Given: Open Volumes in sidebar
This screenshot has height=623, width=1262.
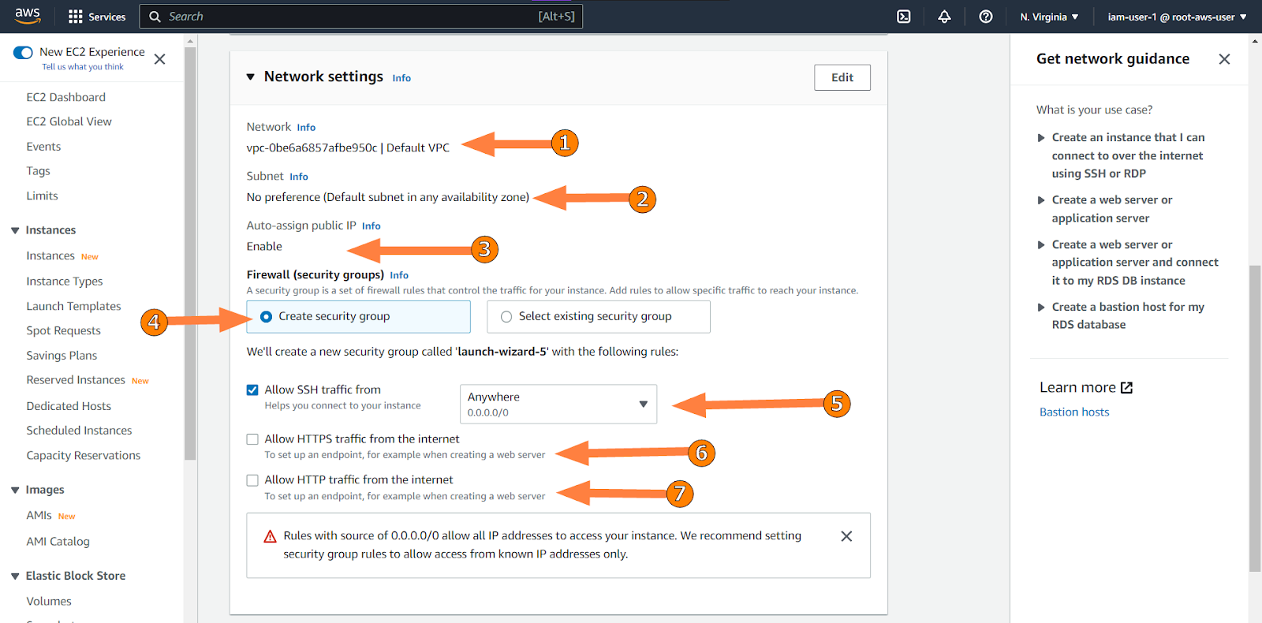Looking at the screenshot, I should (49, 601).
